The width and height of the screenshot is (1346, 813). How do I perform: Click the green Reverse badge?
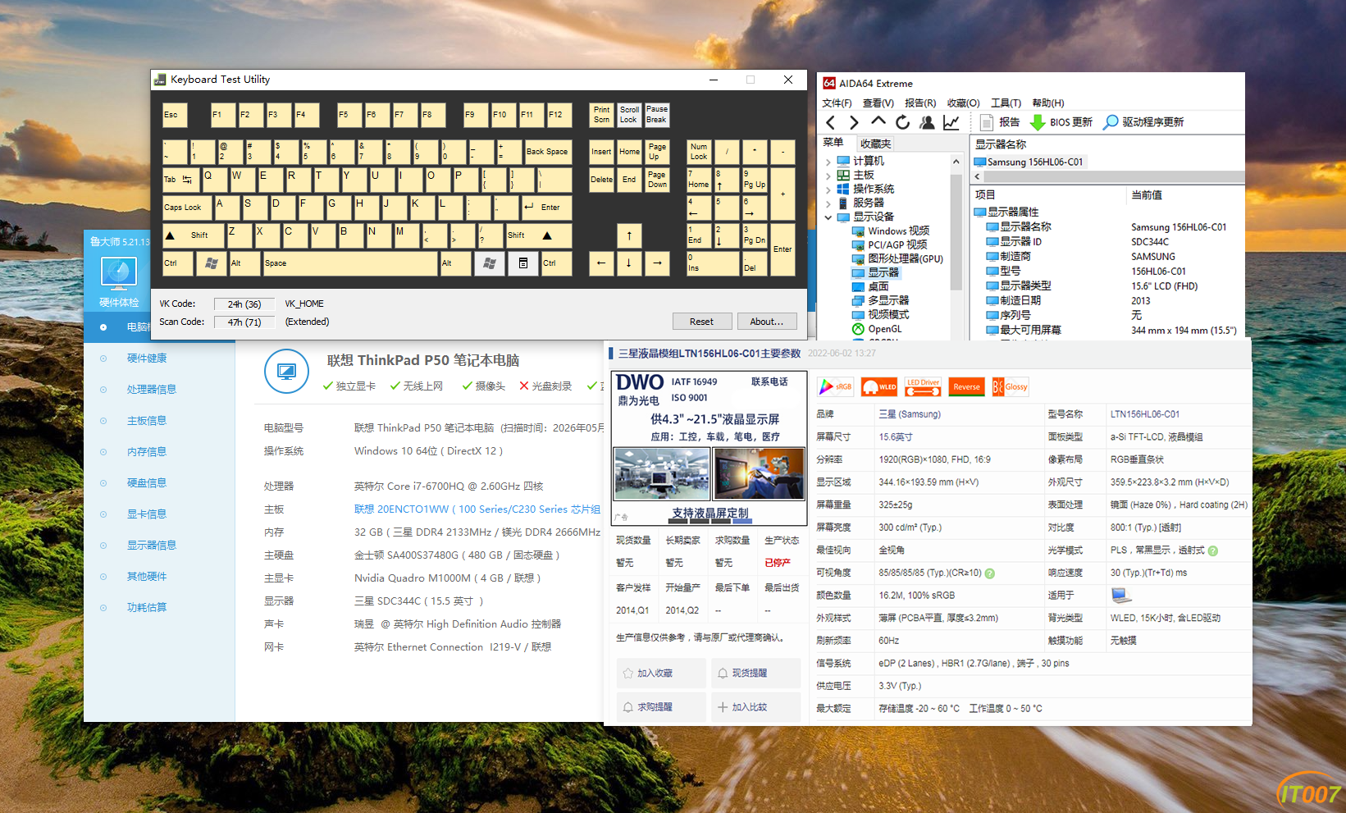(x=966, y=387)
